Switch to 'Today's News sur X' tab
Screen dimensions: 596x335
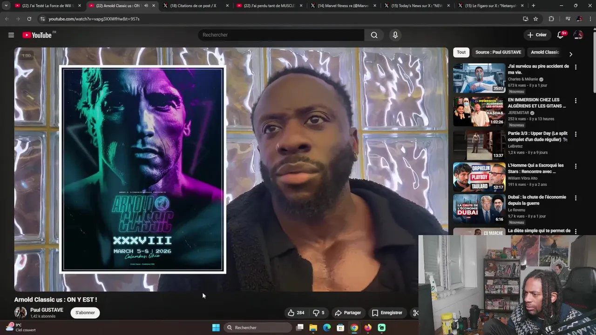(416, 6)
